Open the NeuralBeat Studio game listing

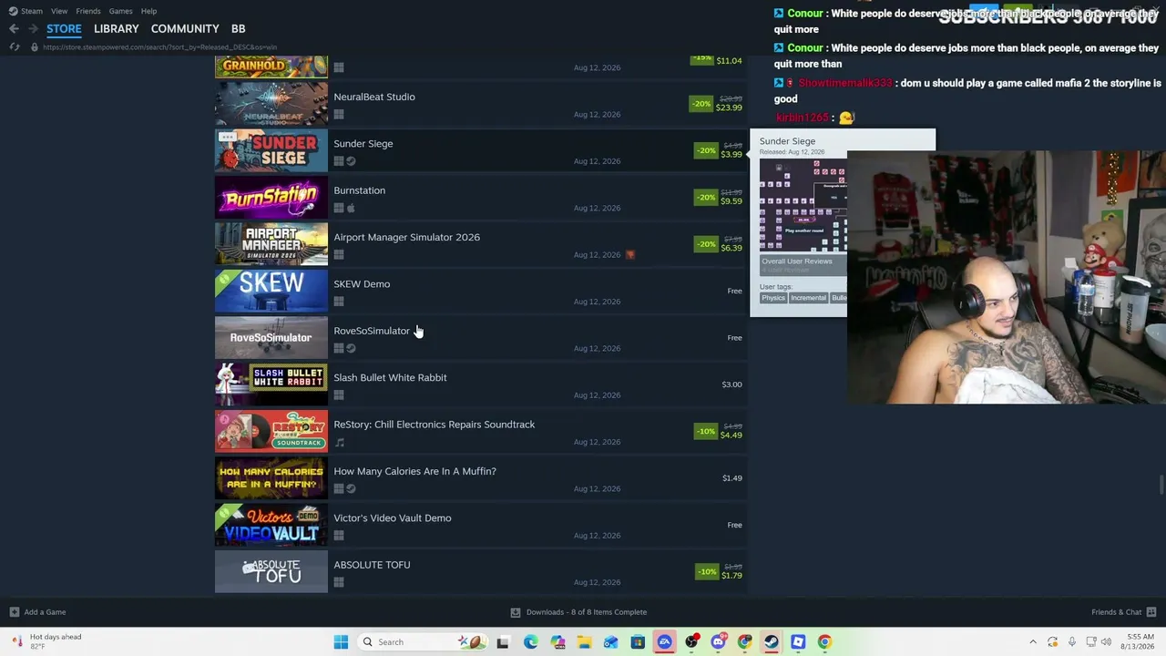click(x=481, y=105)
